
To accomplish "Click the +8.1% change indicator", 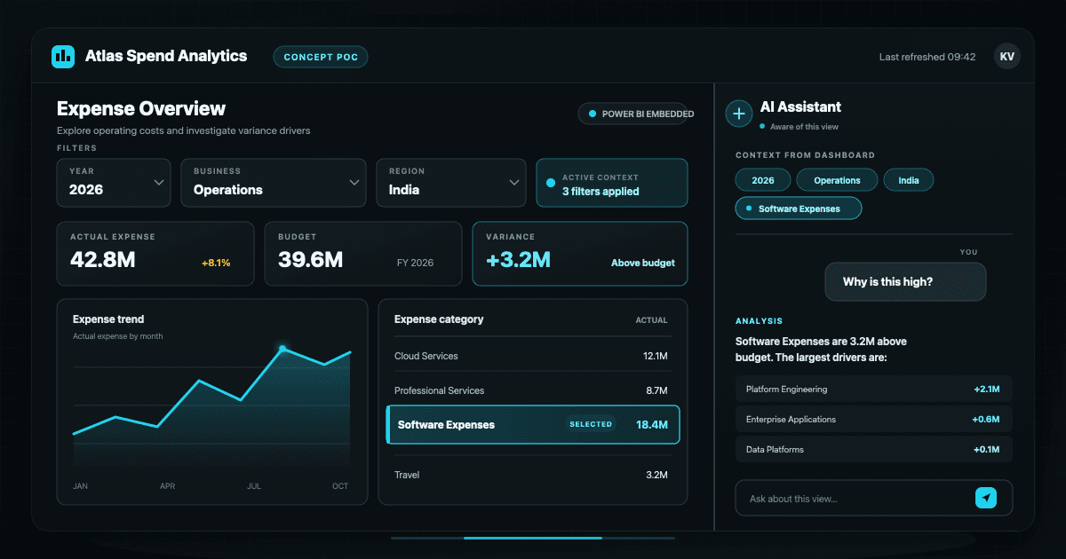I will [x=216, y=263].
